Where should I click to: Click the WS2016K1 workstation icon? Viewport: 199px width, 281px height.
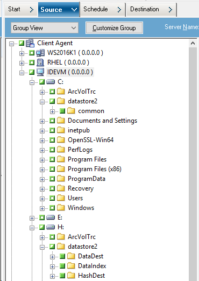click(x=40, y=53)
